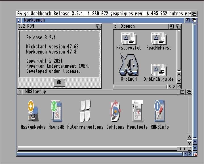Click the Xbench window zoom gadget
204x164 pixels.
172,26
